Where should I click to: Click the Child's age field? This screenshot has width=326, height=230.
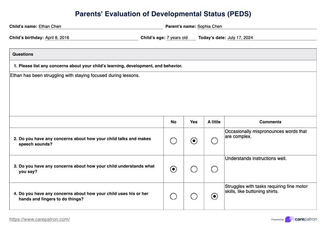click(x=180, y=37)
